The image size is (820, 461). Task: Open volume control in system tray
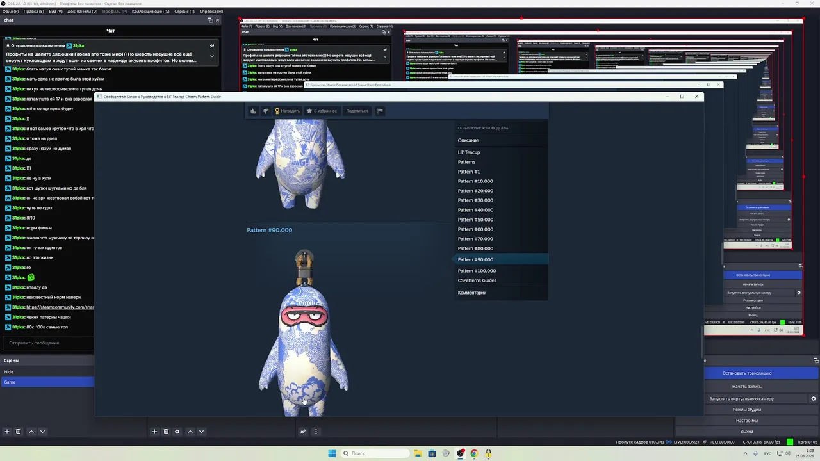(x=788, y=453)
